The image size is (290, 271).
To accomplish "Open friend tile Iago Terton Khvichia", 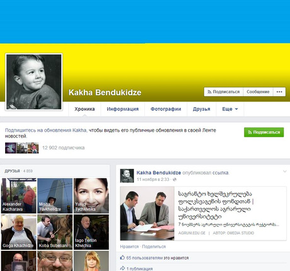I will coord(91,232).
